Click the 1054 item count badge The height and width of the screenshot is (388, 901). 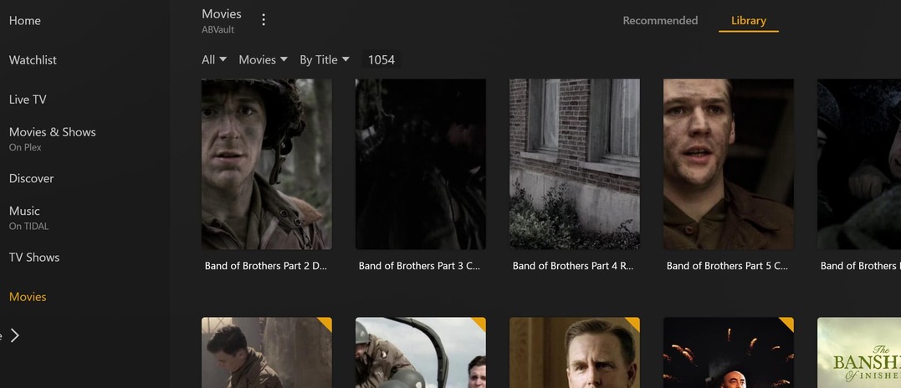[x=381, y=59]
